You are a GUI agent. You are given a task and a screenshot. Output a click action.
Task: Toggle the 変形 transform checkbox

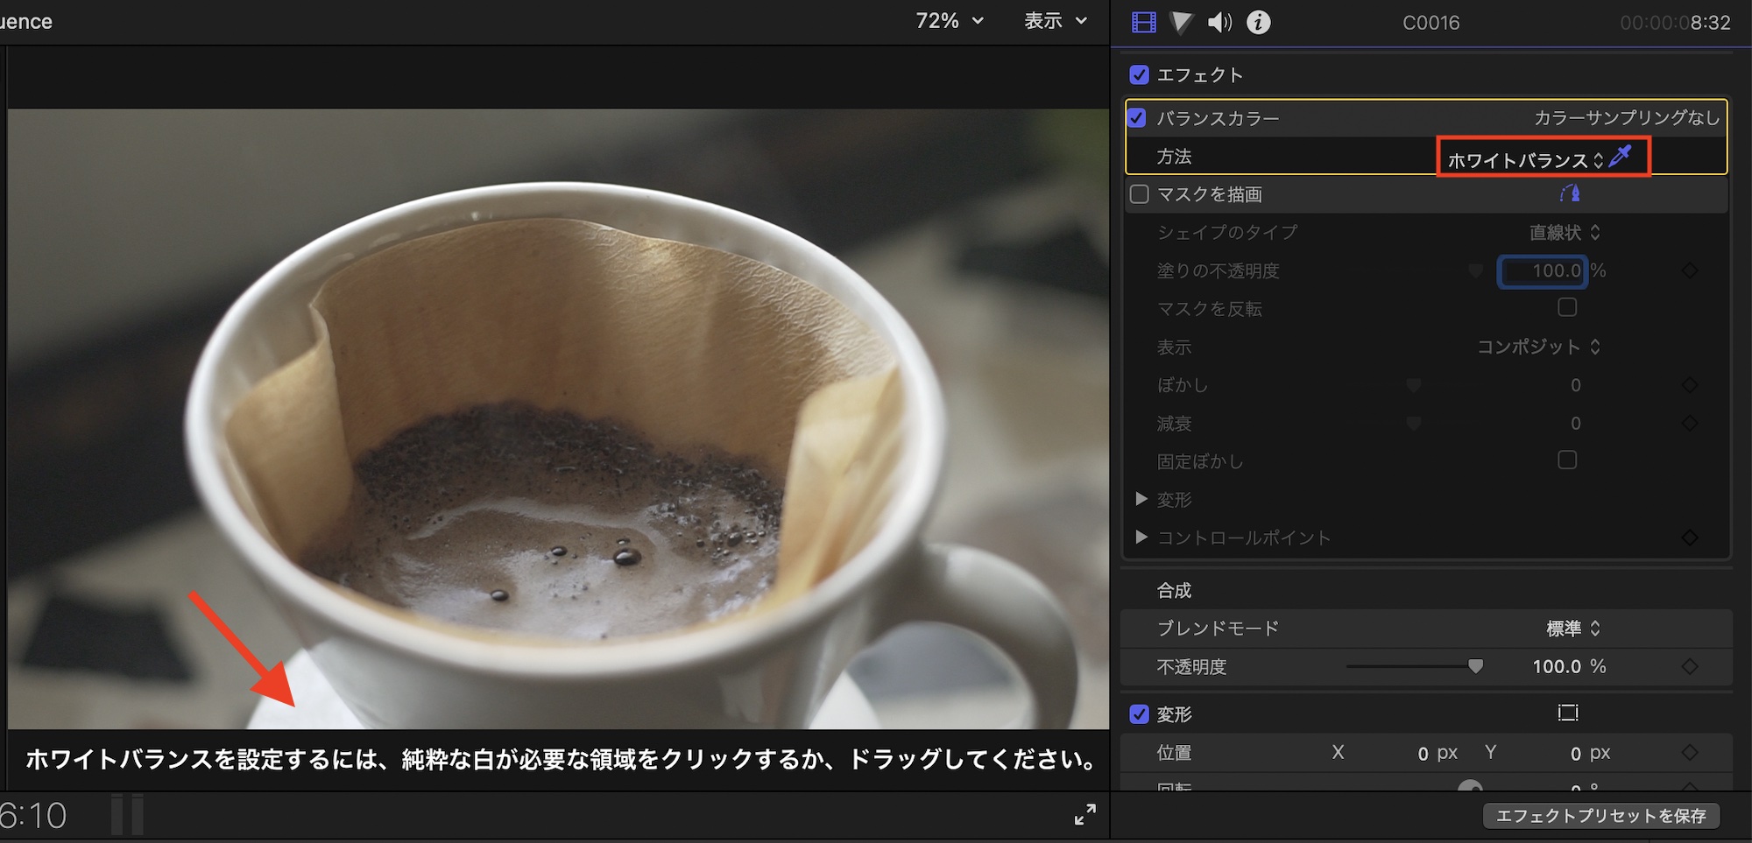coord(1139,714)
